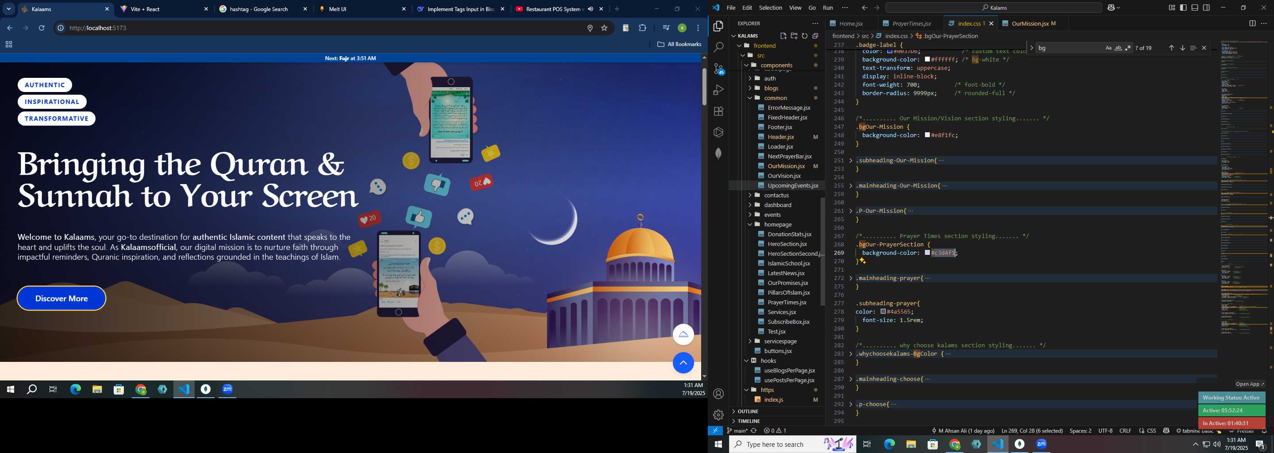Screen dimensions: 1274x453
Task: Click color swatch for #e8f1fc
Action: coord(927,135)
